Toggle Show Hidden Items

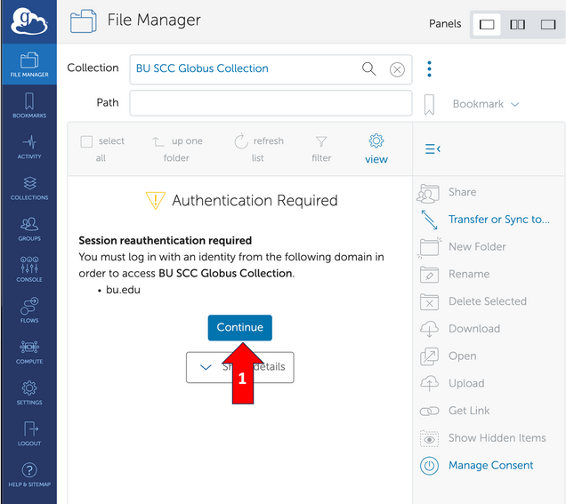click(482, 438)
